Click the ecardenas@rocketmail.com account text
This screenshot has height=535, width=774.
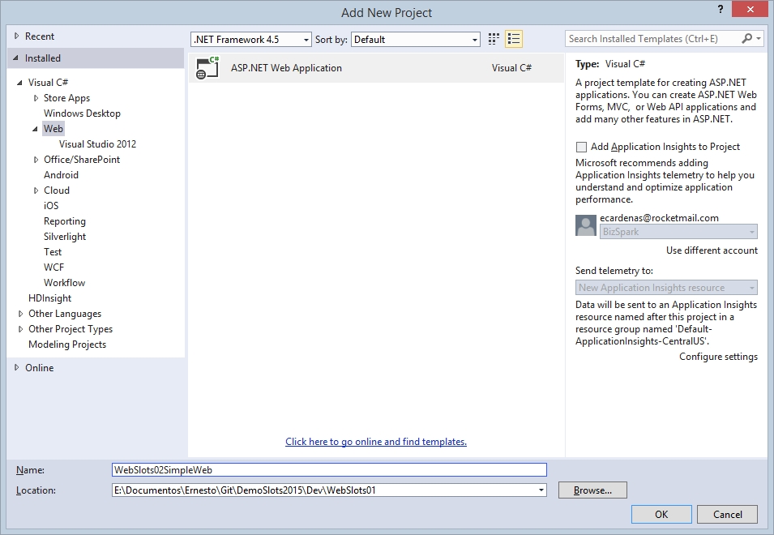click(x=659, y=218)
